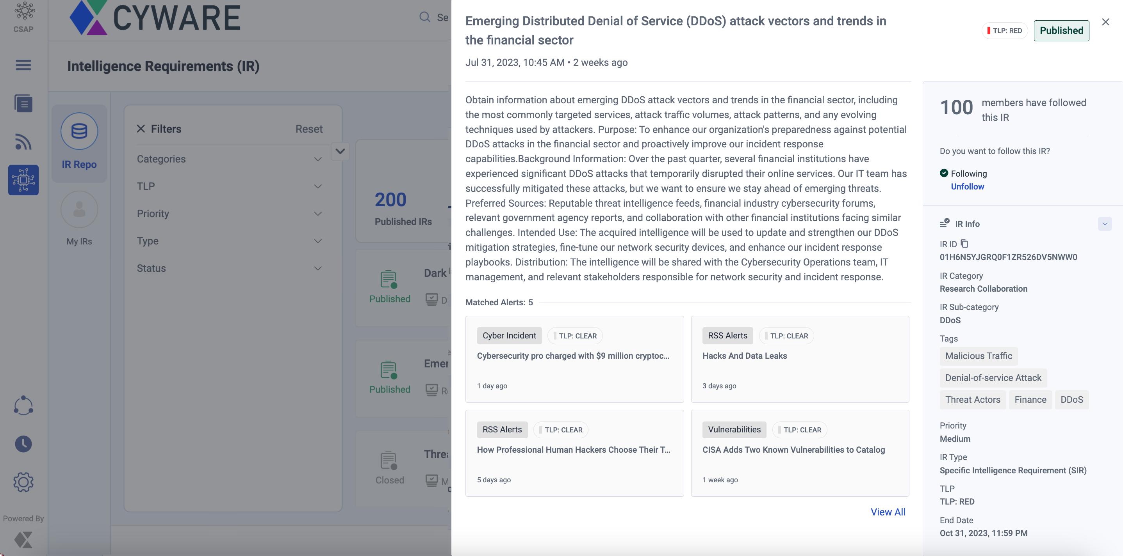Select the My IRs person icon

click(x=79, y=209)
